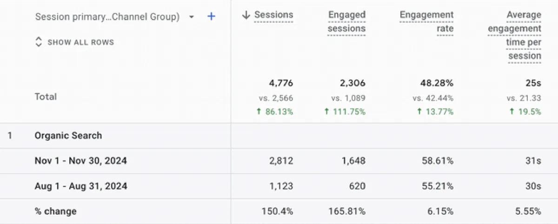Click the Sessions sort arrow icon
Image resolution: width=558 pixels, height=224 pixels.
246,15
